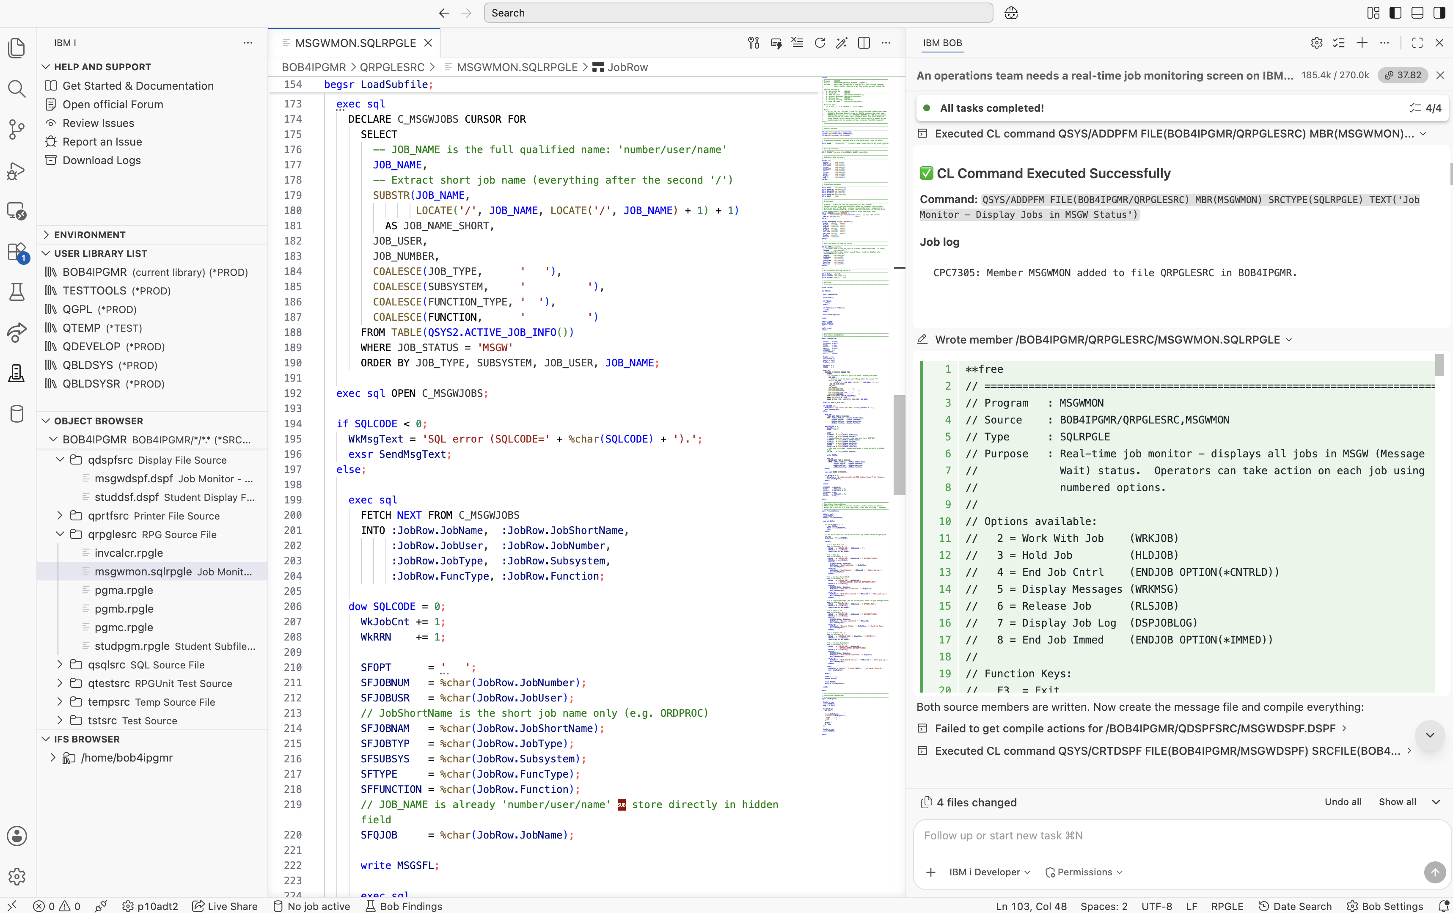Add context with plus in chat input
This screenshot has width=1453, height=913.
(x=931, y=872)
